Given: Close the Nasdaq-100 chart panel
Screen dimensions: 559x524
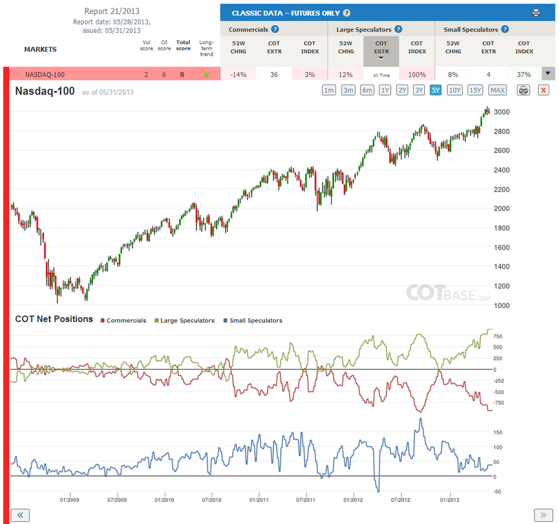Looking at the screenshot, I should coord(544,90).
